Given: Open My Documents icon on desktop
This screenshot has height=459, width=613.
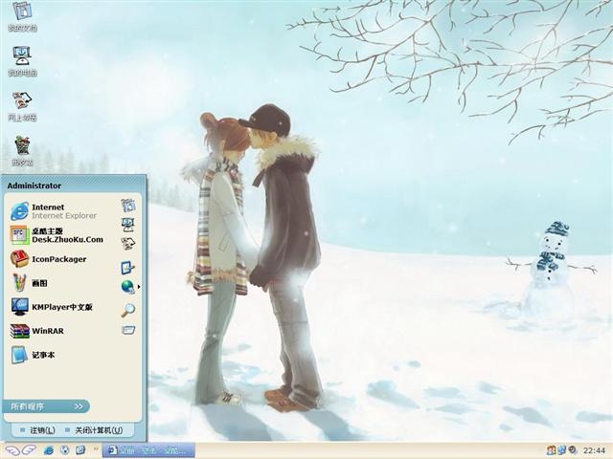Looking at the screenshot, I should pos(22,16).
